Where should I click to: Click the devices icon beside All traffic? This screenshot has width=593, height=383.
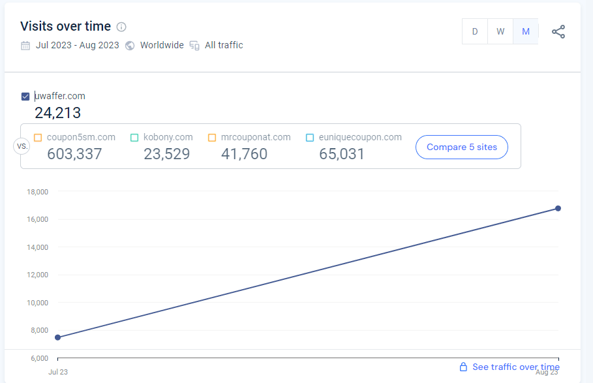pyautogui.click(x=194, y=46)
